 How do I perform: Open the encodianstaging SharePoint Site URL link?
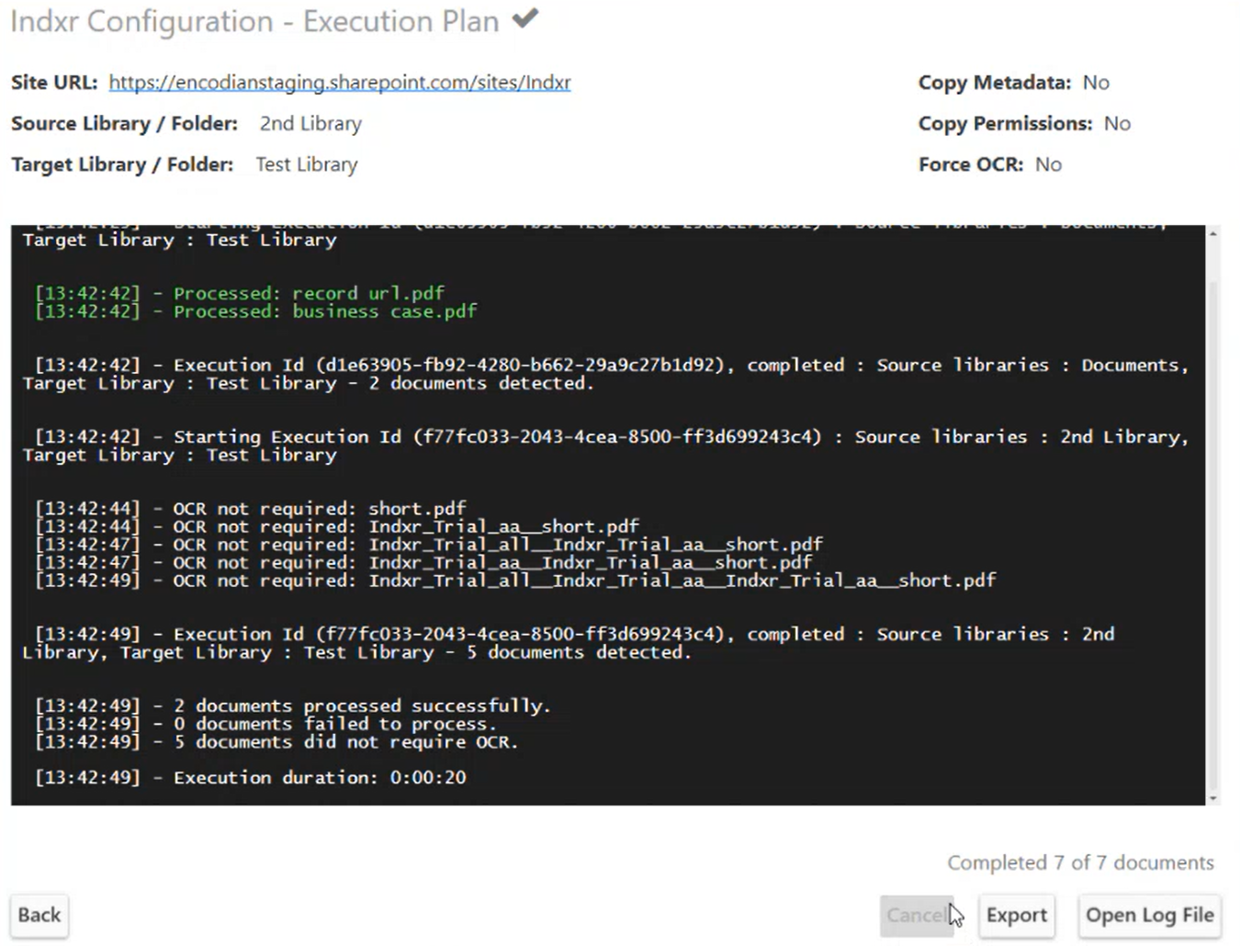339,83
